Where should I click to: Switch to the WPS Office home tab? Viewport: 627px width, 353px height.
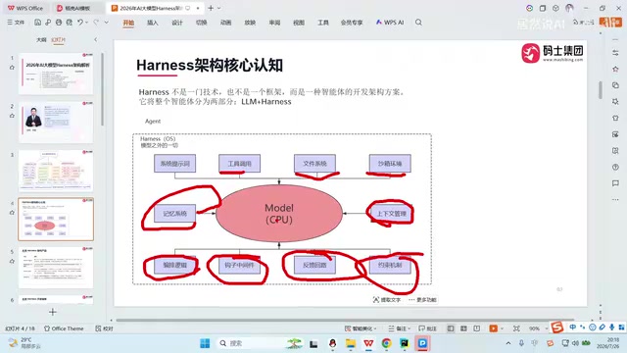tap(25, 8)
